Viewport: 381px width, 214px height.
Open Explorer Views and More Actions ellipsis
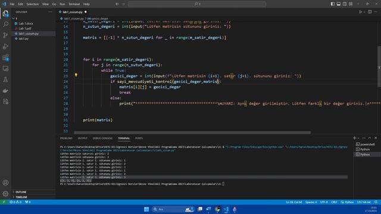(x=50, y=12)
